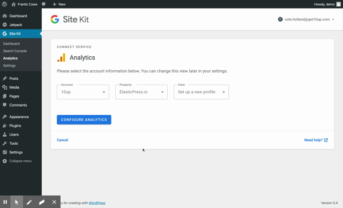Click the Version 5.4 footer text

[x=329, y=203]
